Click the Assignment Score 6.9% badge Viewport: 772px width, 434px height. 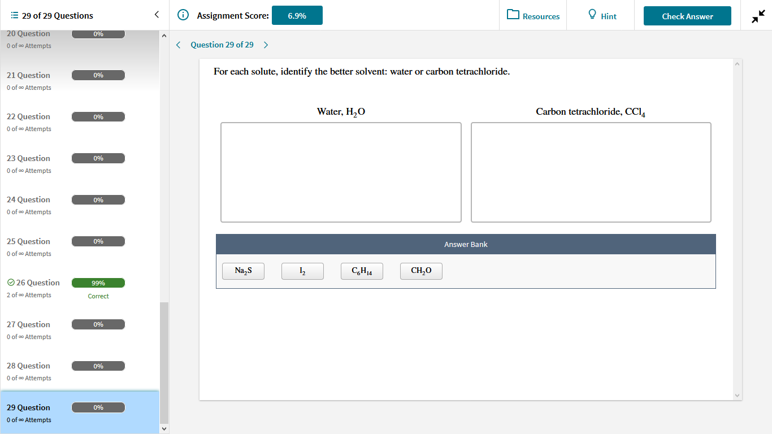[x=297, y=16]
